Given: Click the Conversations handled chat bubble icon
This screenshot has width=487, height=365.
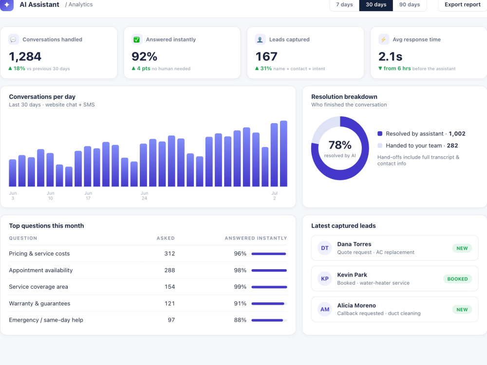Looking at the screenshot, I should point(13,39).
